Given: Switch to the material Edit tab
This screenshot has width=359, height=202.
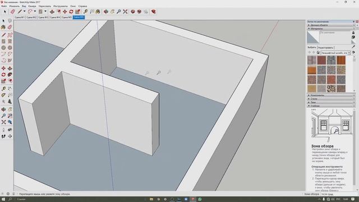Looking at the screenshot, I should (325, 48).
